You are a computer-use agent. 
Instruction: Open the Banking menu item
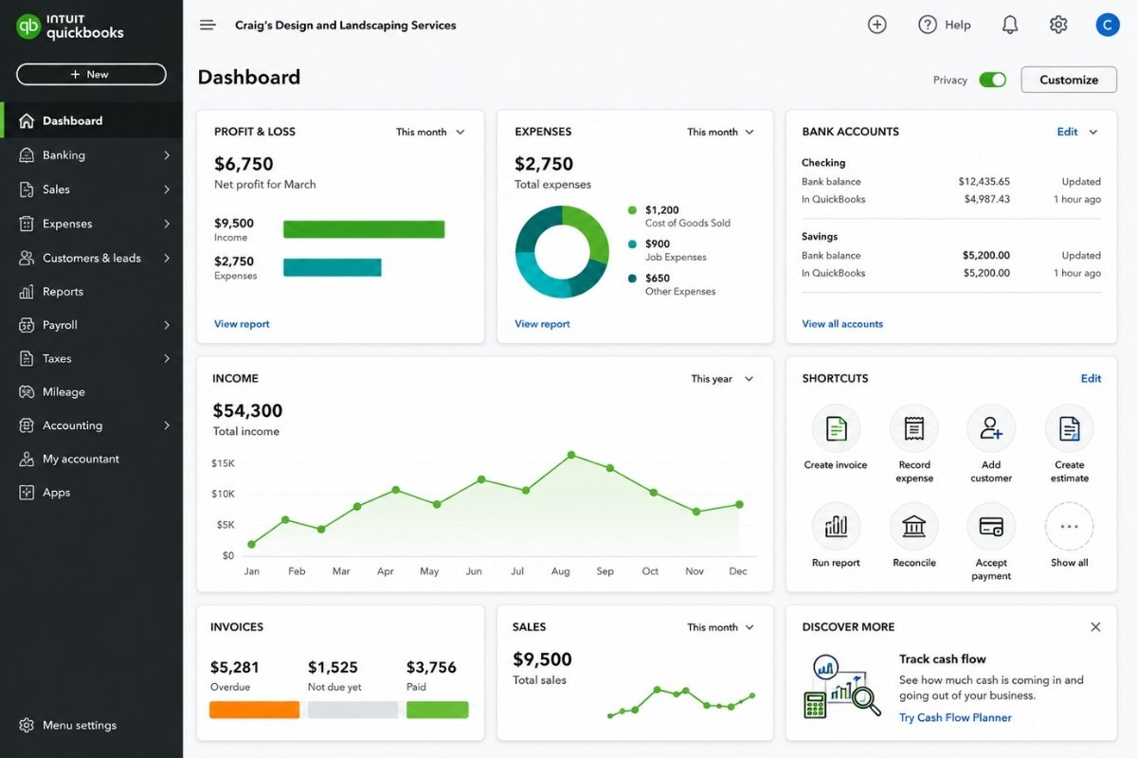[91, 155]
